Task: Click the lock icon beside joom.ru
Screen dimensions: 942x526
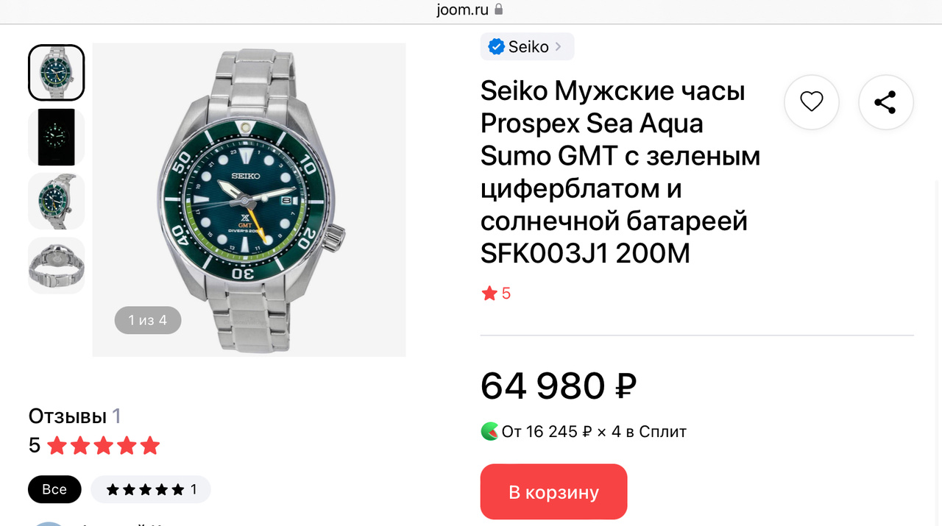Action: (498, 10)
